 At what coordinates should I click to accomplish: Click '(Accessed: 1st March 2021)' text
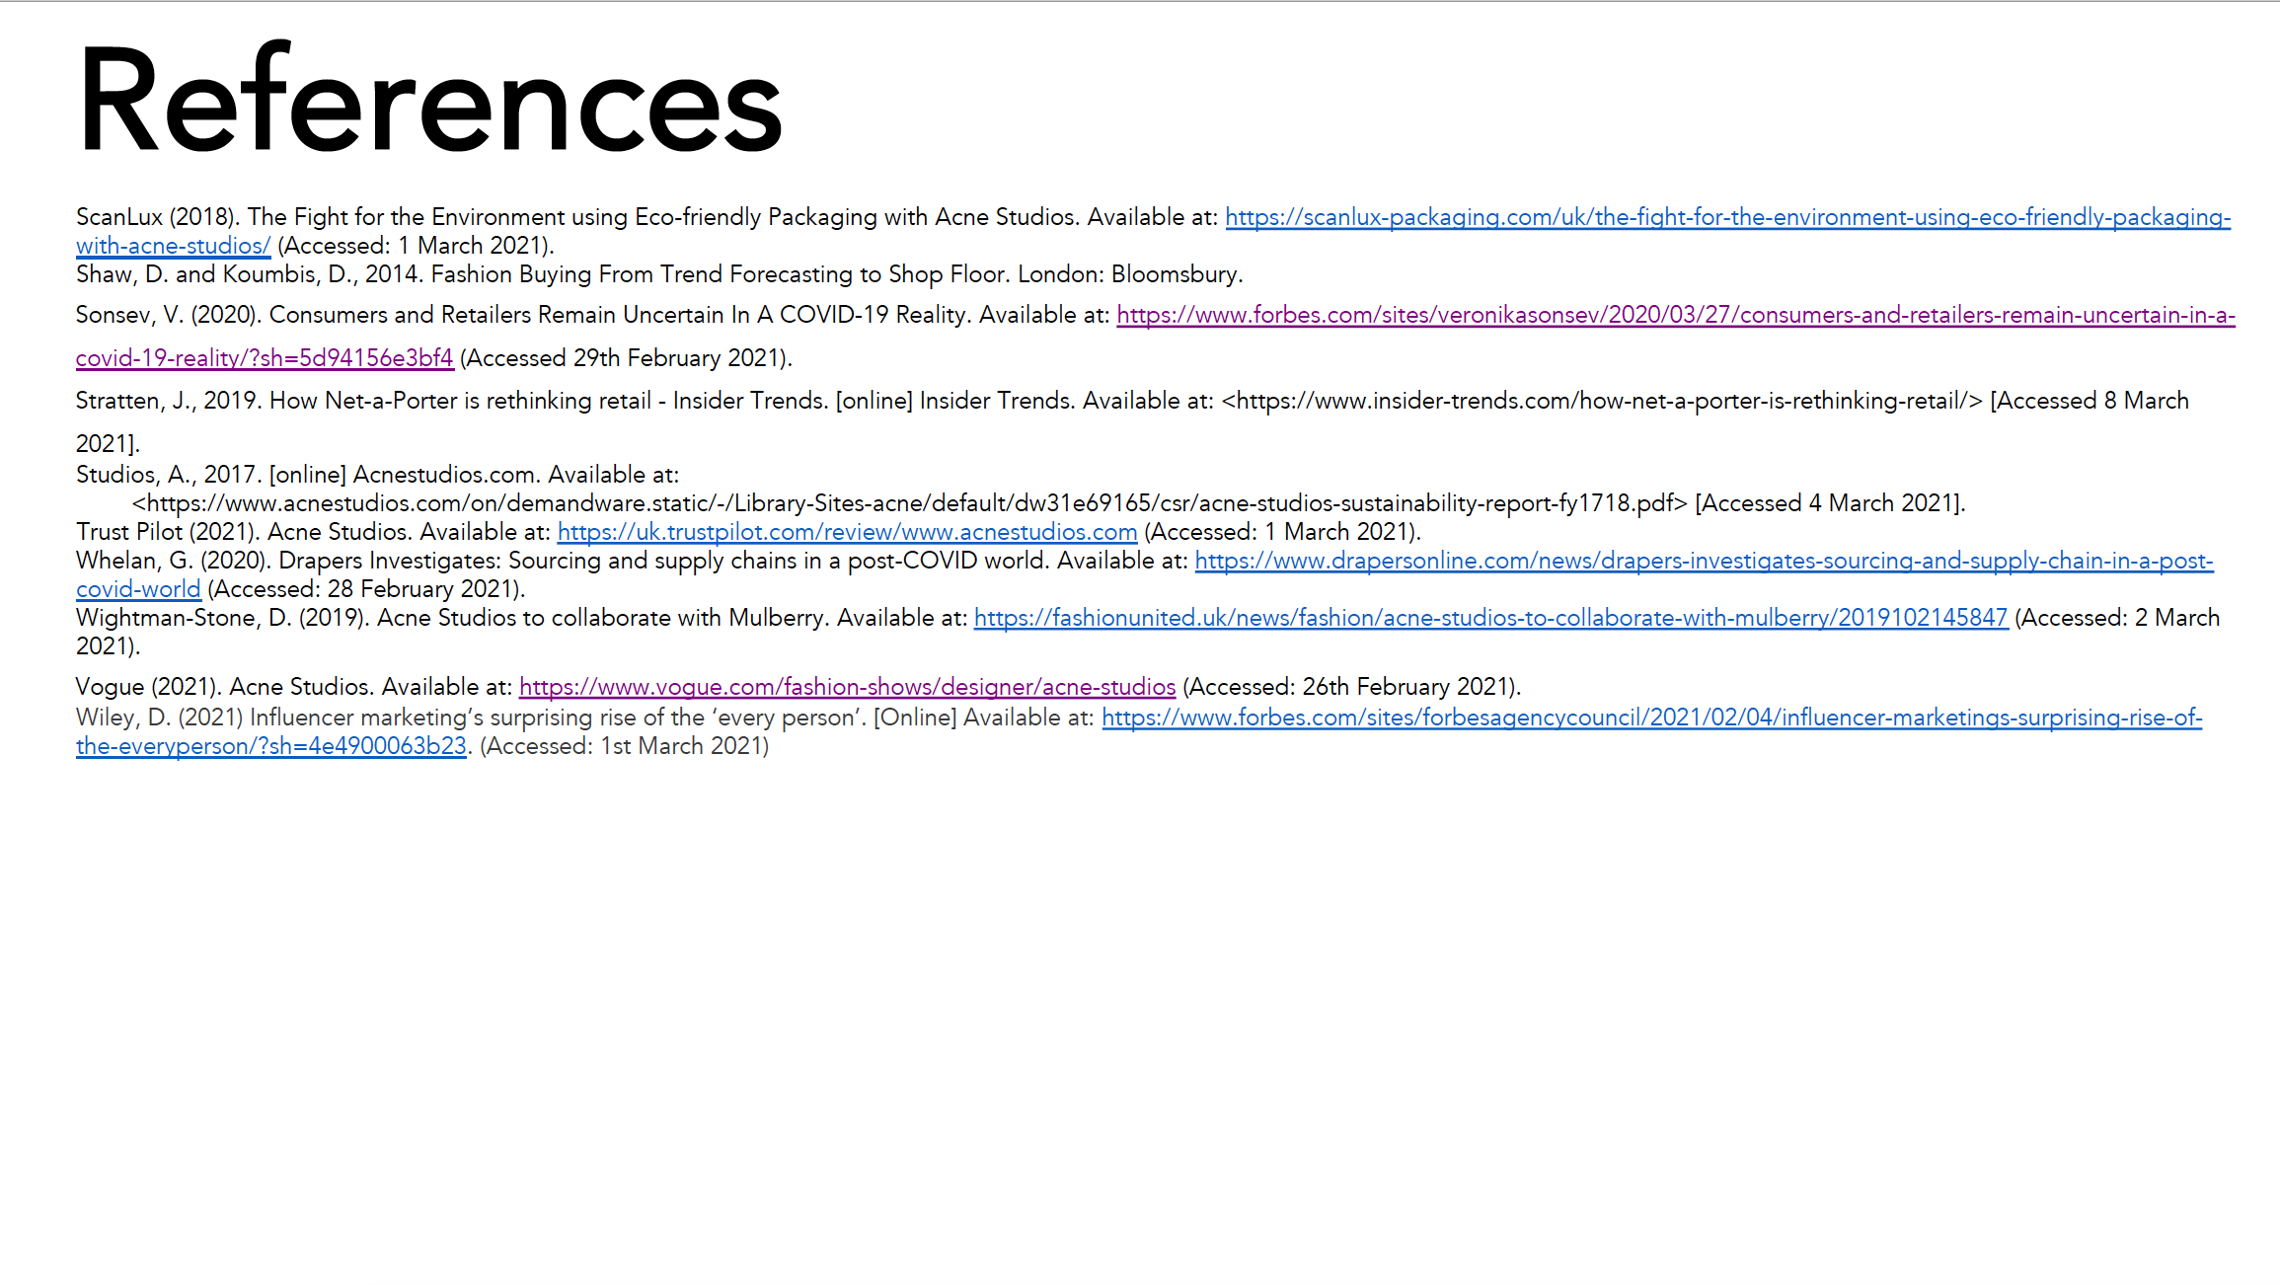tap(624, 746)
